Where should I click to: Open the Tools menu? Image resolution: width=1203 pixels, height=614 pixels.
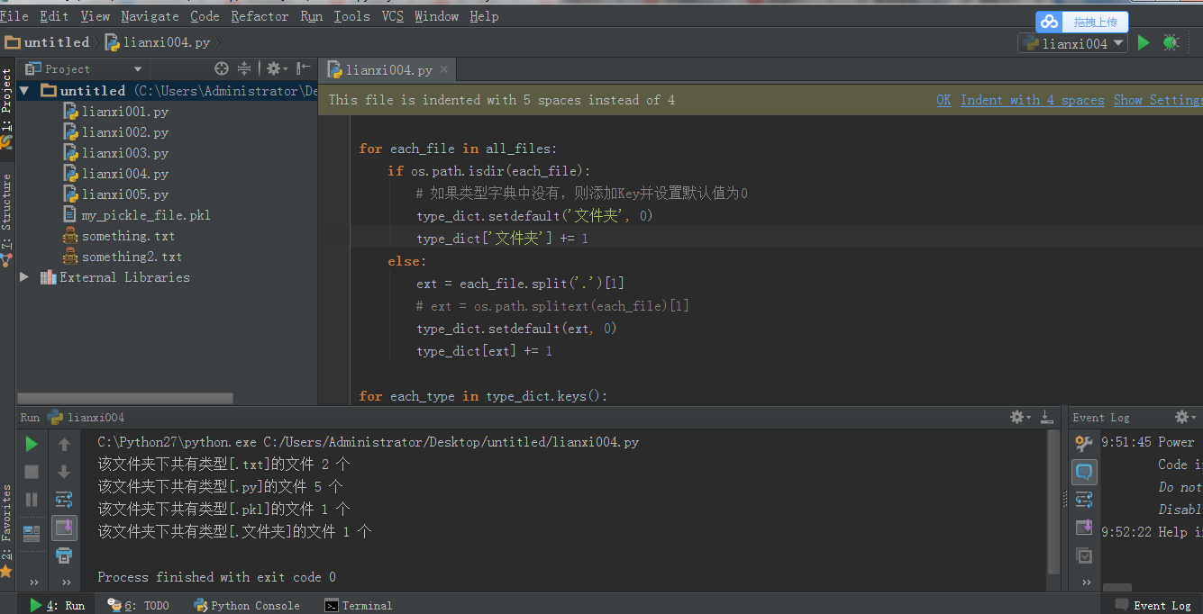click(351, 16)
